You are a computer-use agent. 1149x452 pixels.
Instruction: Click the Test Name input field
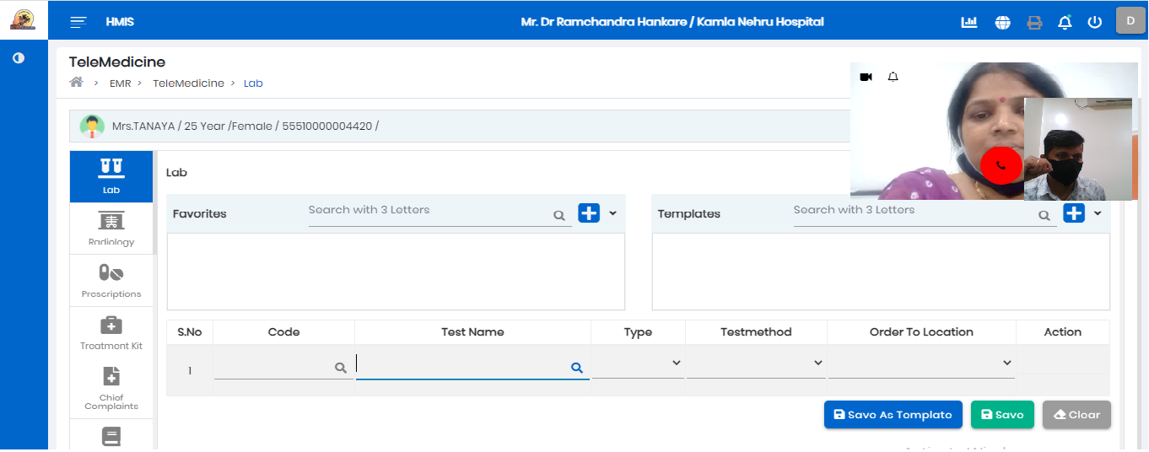pyautogui.click(x=462, y=364)
